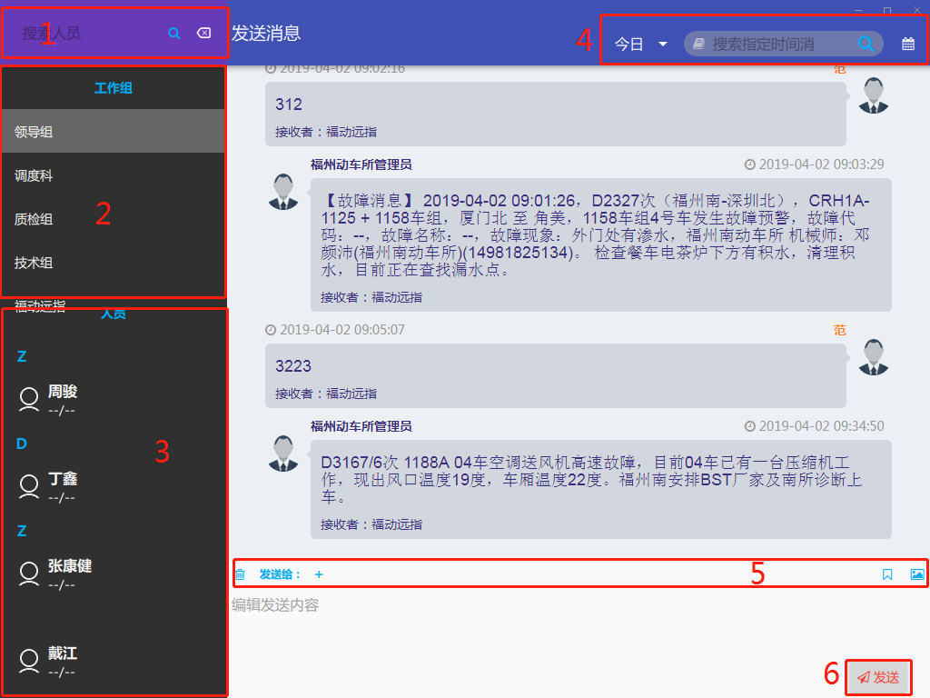Select contact 张康健 in the people list
Screen dimensions: 930x698
point(114,574)
